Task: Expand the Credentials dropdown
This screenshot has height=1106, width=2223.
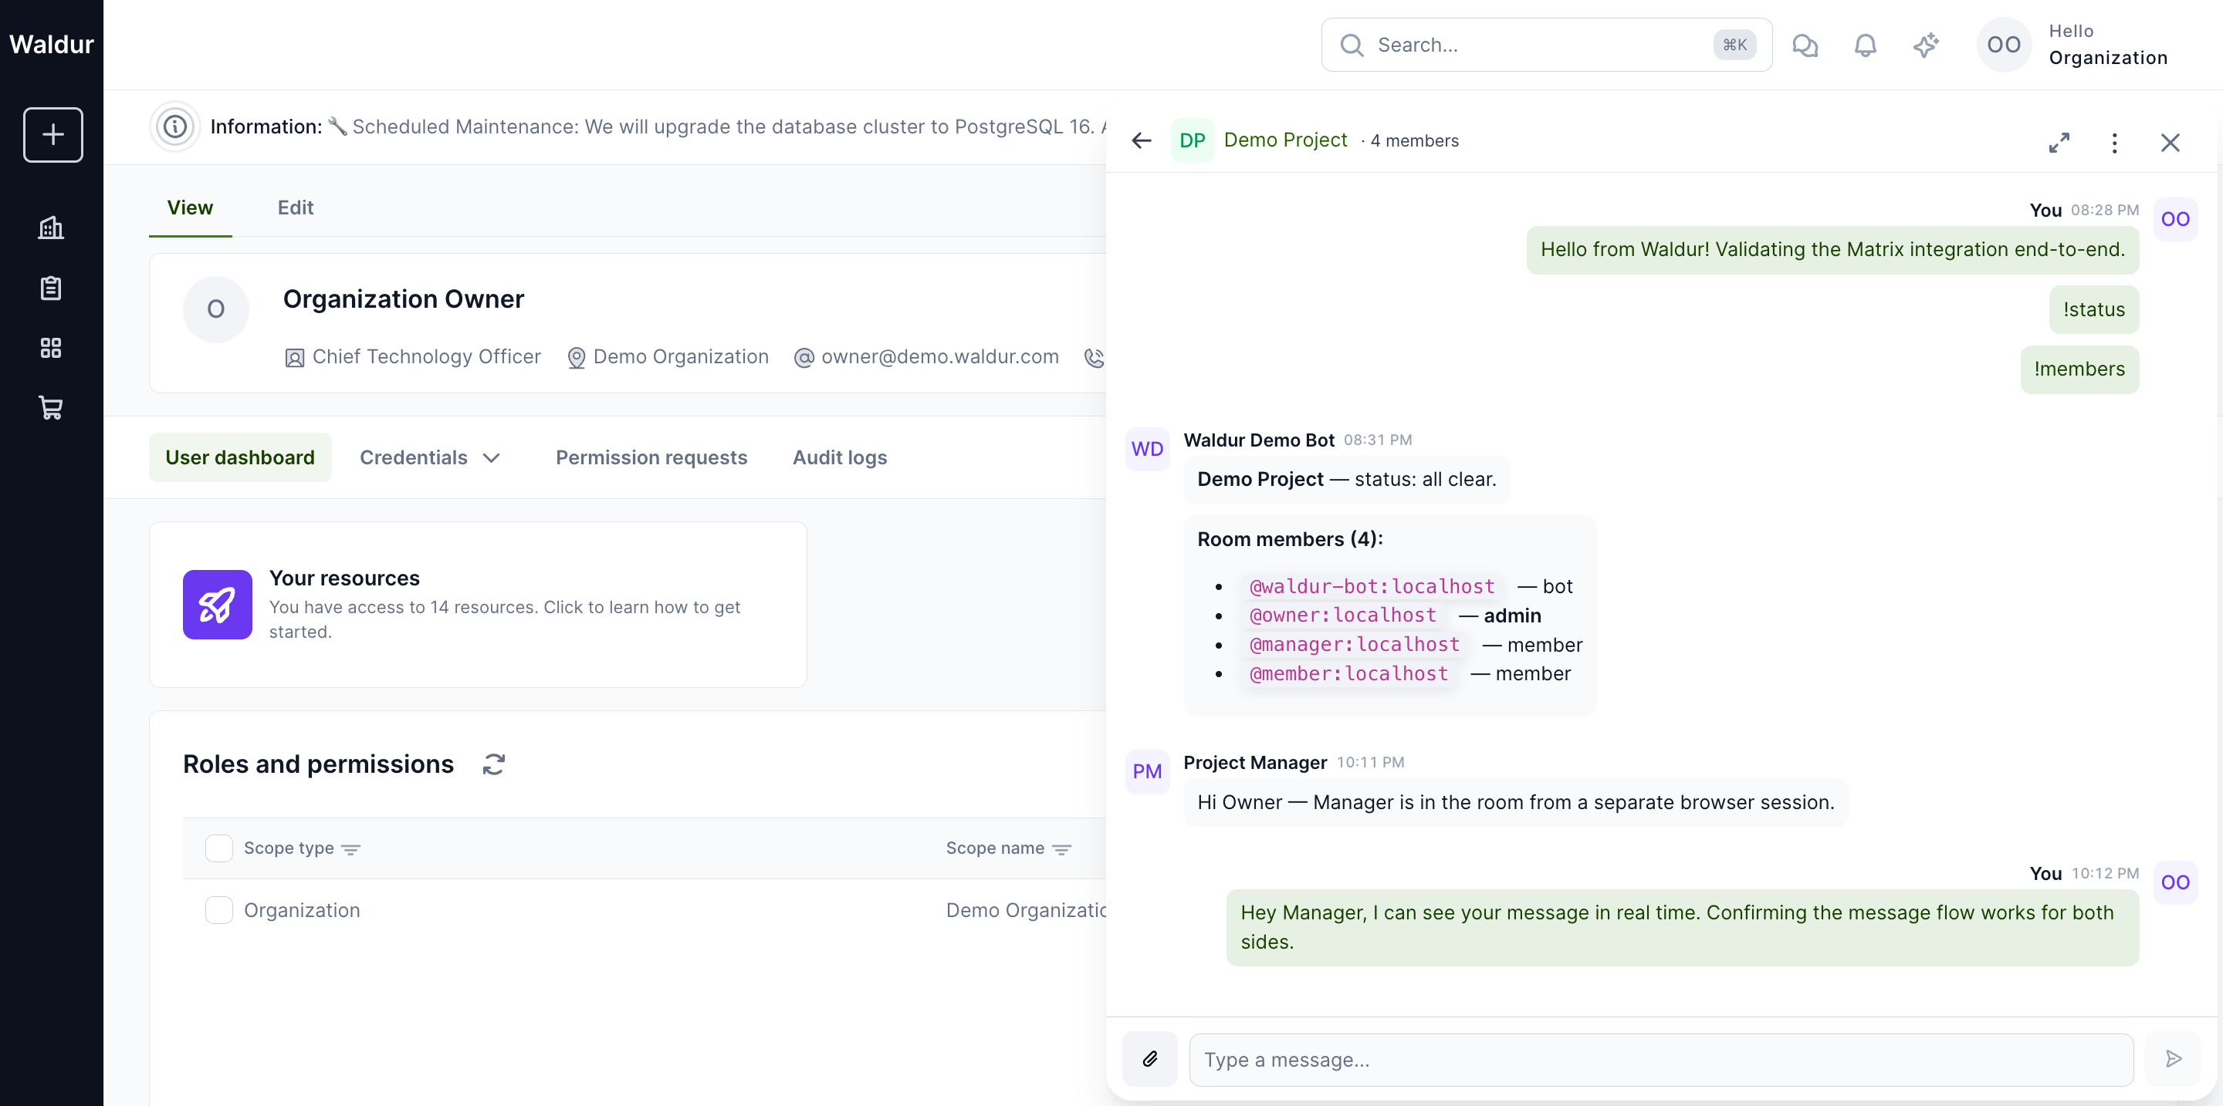Action: coord(430,457)
